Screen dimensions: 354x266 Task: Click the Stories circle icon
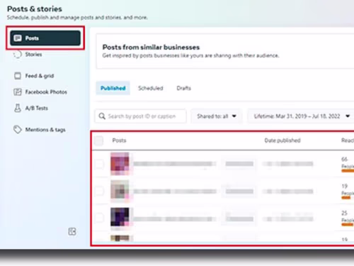[x=18, y=55]
